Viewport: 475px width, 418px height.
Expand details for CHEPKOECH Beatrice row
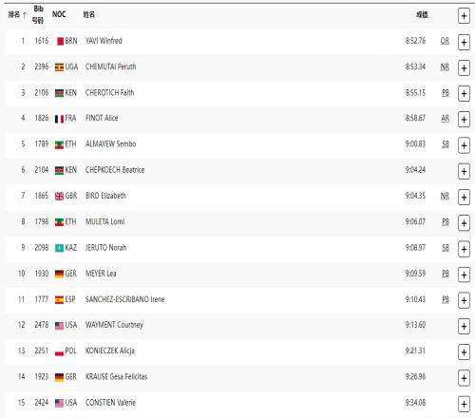point(464,171)
